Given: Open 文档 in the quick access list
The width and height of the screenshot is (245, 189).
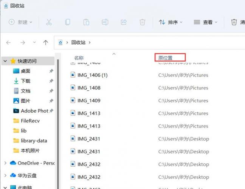Looking at the screenshot, I should pos(25,91).
